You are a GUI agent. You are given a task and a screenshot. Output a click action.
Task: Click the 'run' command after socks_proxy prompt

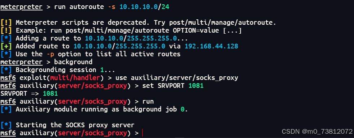pyautogui.click(x=148, y=101)
